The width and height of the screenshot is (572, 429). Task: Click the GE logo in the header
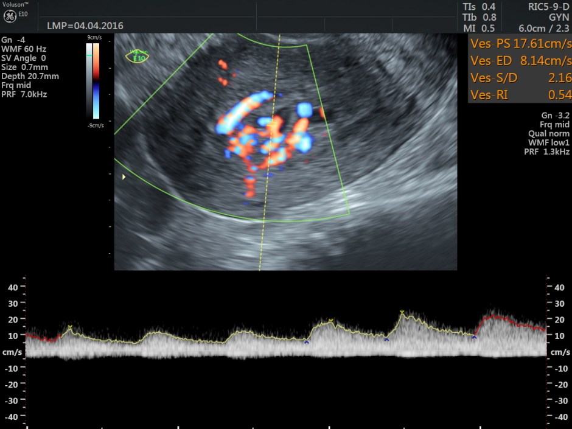[10, 16]
